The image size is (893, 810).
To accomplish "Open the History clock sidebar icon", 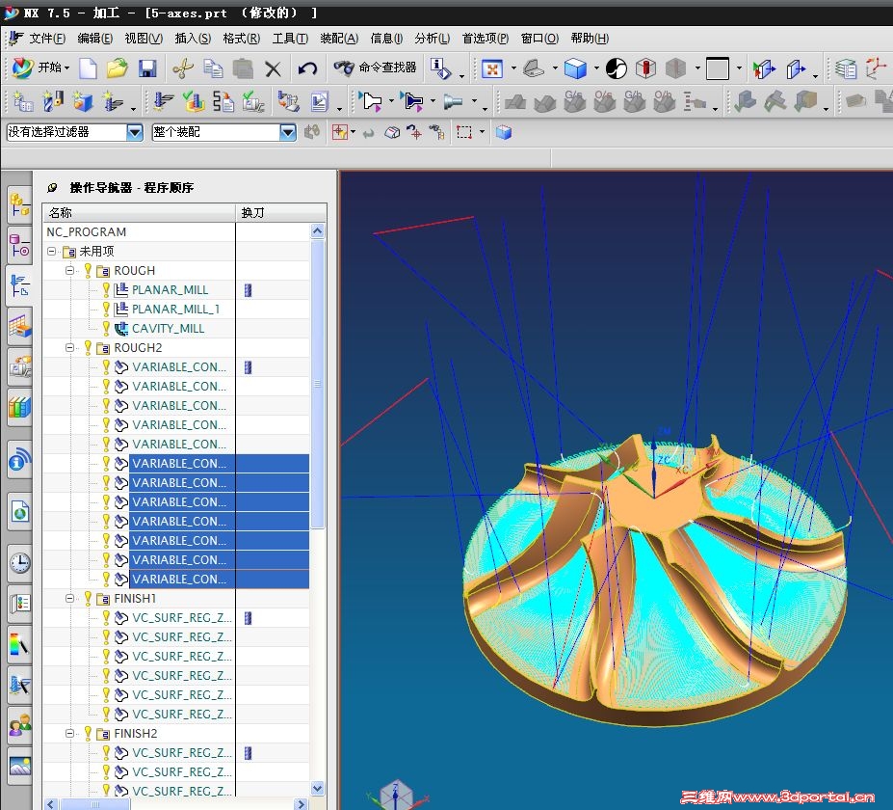I will click(x=19, y=562).
